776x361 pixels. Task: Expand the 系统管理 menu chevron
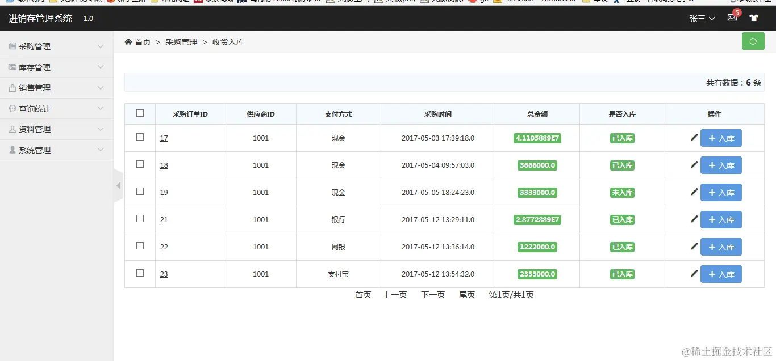pyautogui.click(x=101, y=150)
